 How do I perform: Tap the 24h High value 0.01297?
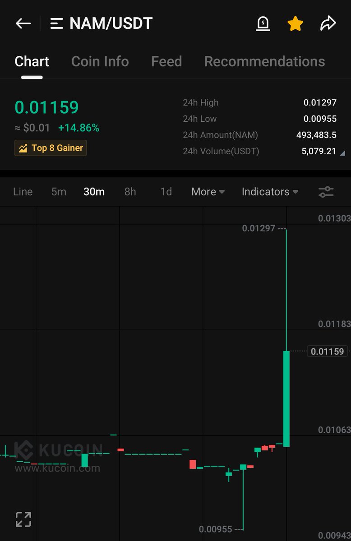coord(320,102)
